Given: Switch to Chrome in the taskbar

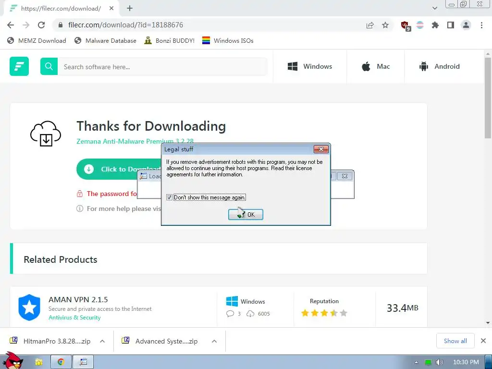Looking at the screenshot, I should tap(61, 362).
